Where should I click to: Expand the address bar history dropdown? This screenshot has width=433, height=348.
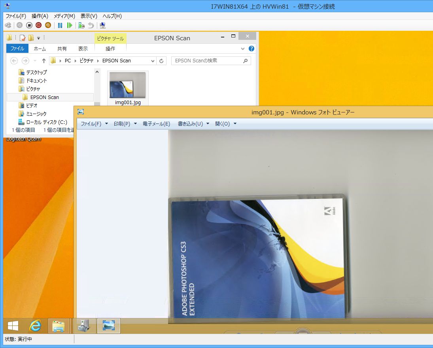tap(153, 61)
